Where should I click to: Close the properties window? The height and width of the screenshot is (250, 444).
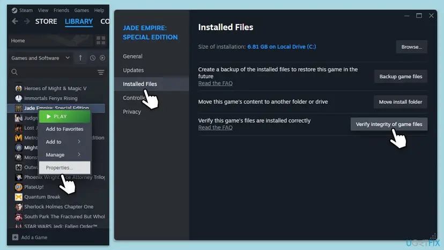coord(431,16)
